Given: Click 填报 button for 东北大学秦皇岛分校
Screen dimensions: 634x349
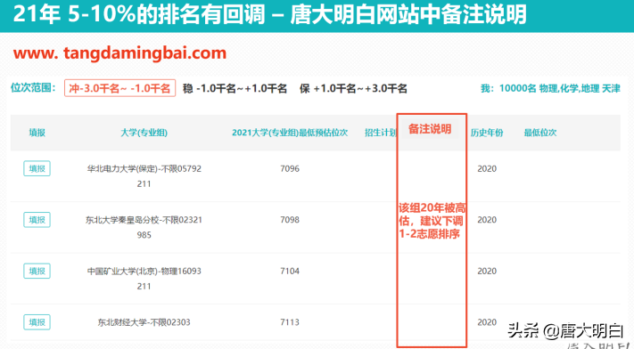Looking at the screenshot, I should tap(37, 220).
